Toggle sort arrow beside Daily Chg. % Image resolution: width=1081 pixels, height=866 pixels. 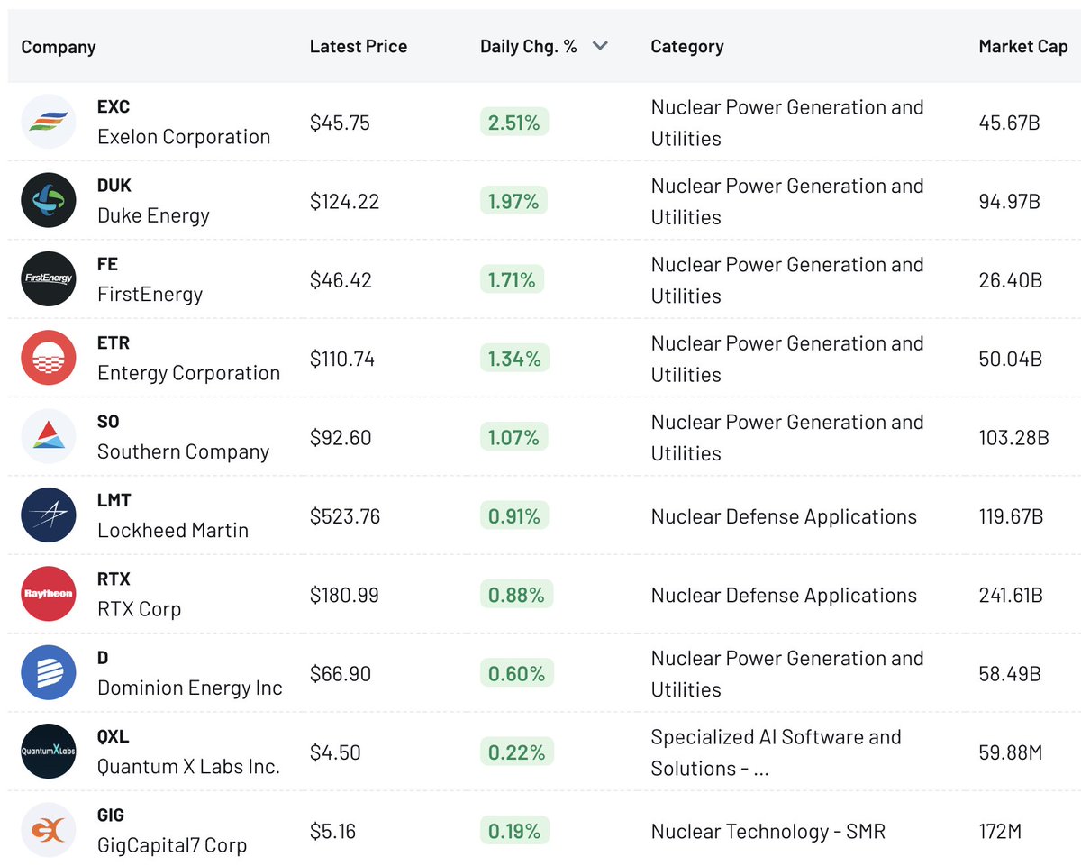point(600,46)
